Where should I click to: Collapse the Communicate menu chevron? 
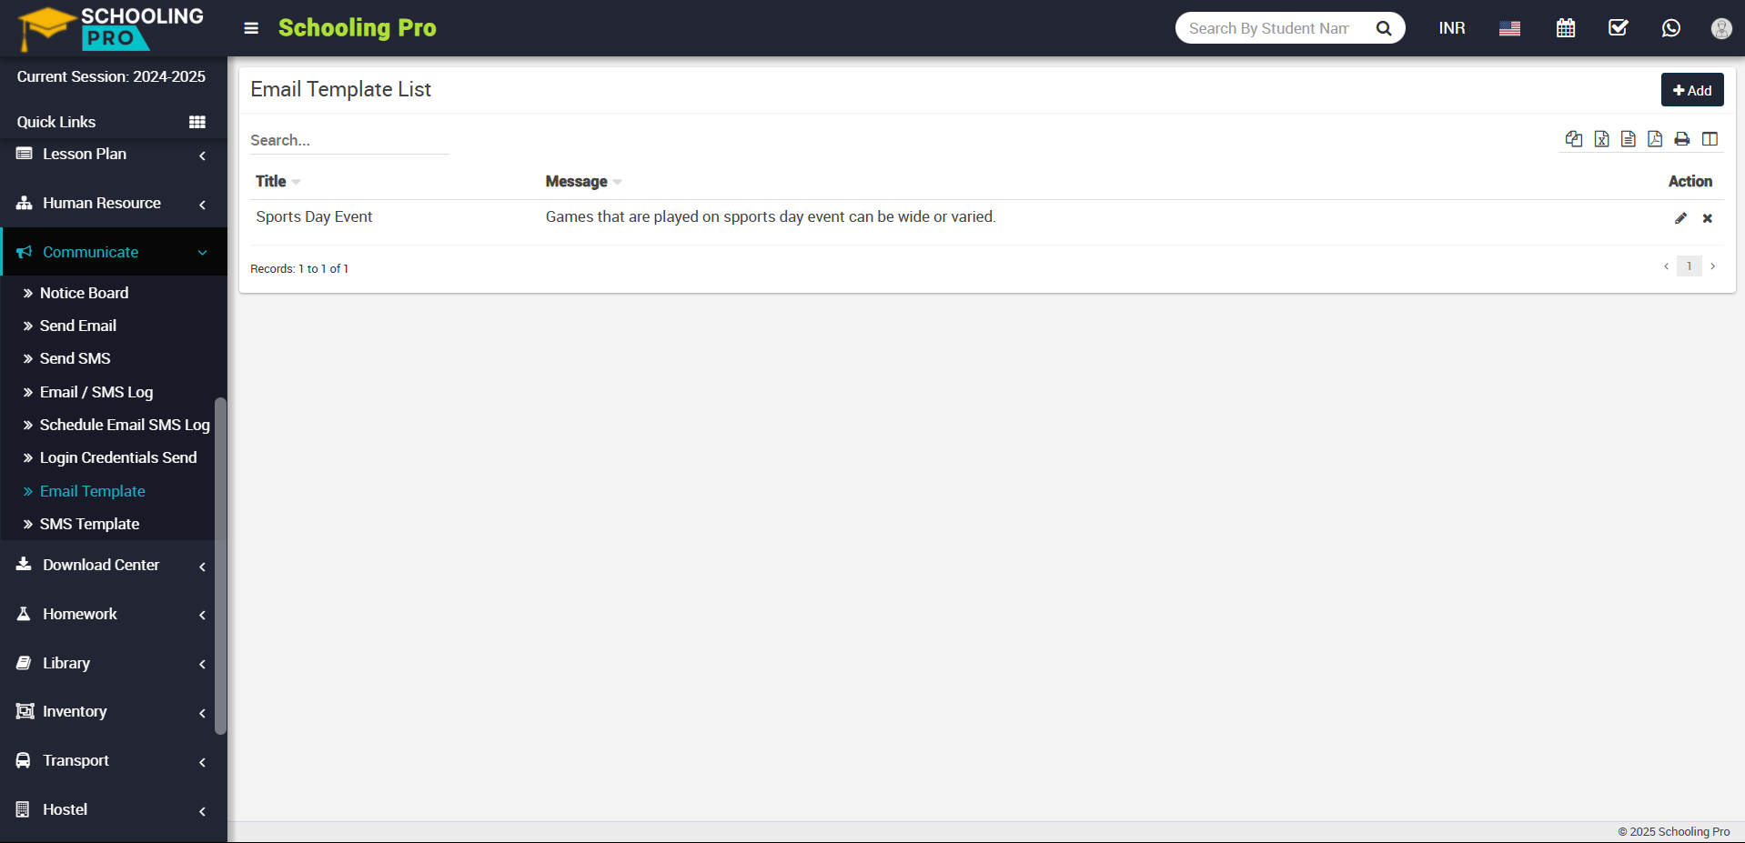(202, 253)
